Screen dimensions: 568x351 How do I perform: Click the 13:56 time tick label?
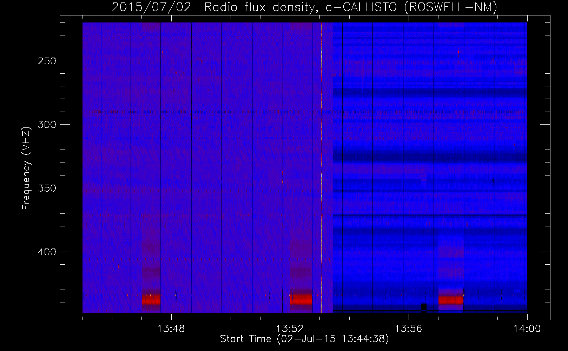tap(408, 329)
